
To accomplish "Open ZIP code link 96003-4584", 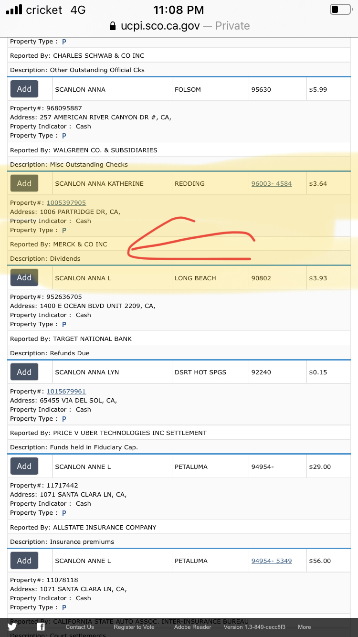I will [x=272, y=183].
